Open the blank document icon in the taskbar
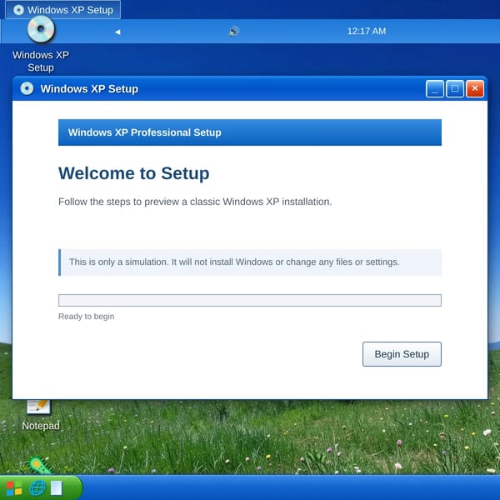 click(x=57, y=488)
